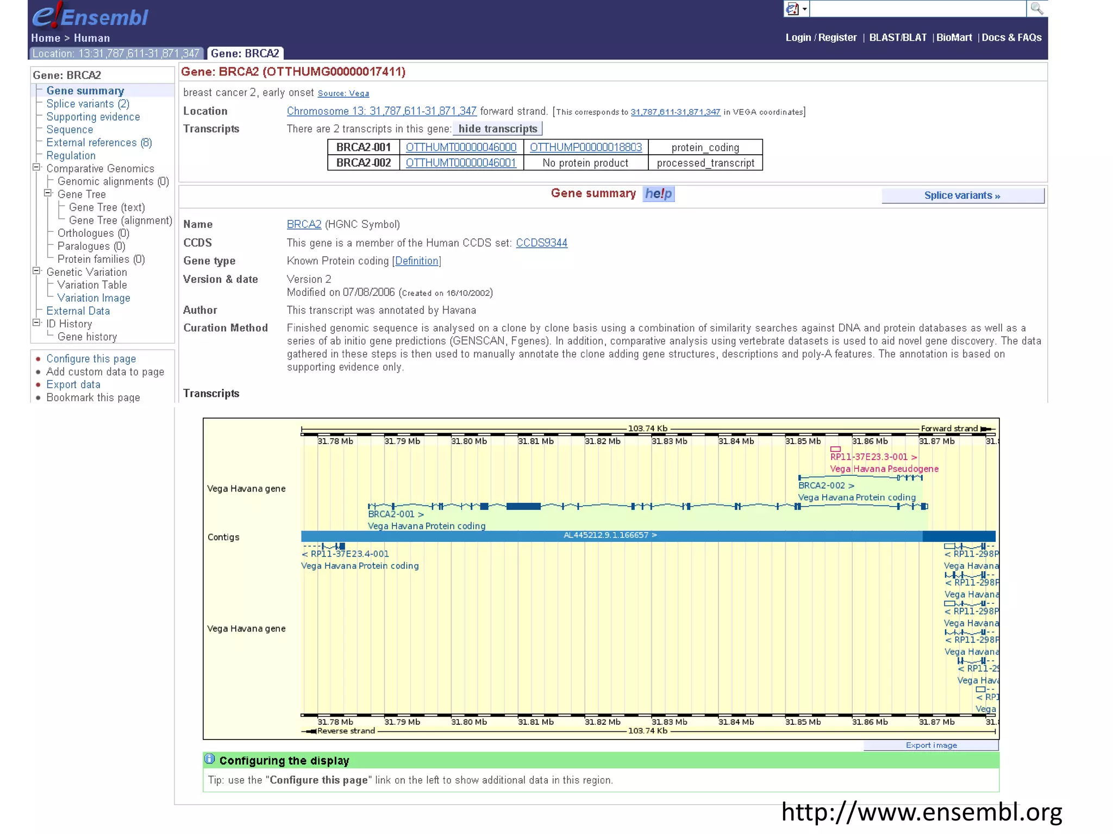Viewport: 1113px width, 834px height.
Task: Open External Data in sidebar
Action: pyautogui.click(x=78, y=311)
